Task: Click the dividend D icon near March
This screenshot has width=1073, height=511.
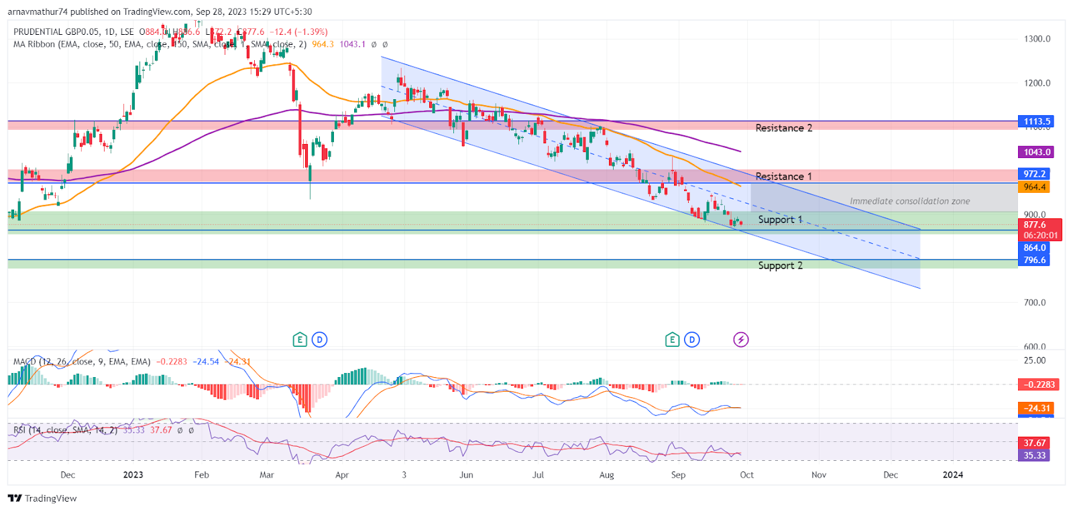Action: click(x=320, y=340)
